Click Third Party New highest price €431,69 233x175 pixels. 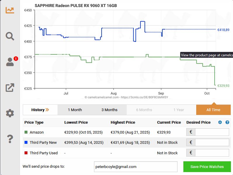click(x=130, y=143)
